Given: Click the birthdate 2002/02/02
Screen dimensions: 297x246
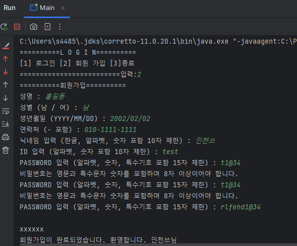Looking at the screenshot, I should click(130, 118).
